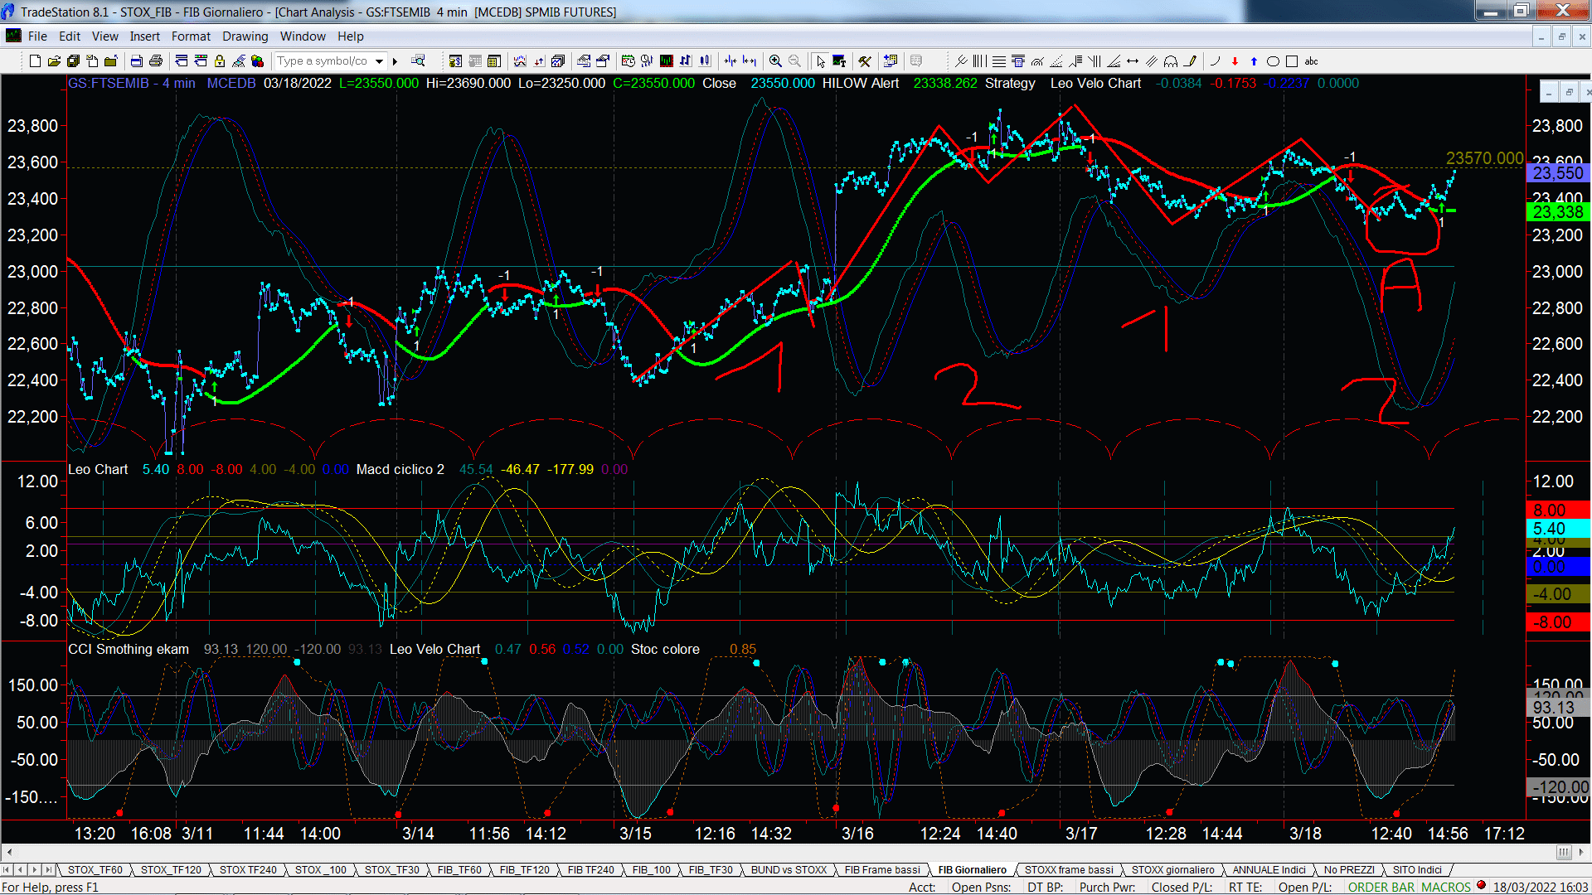Select the blue up arrow drawing tool
Image resolution: width=1592 pixels, height=895 pixels.
[x=1254, y=61]
